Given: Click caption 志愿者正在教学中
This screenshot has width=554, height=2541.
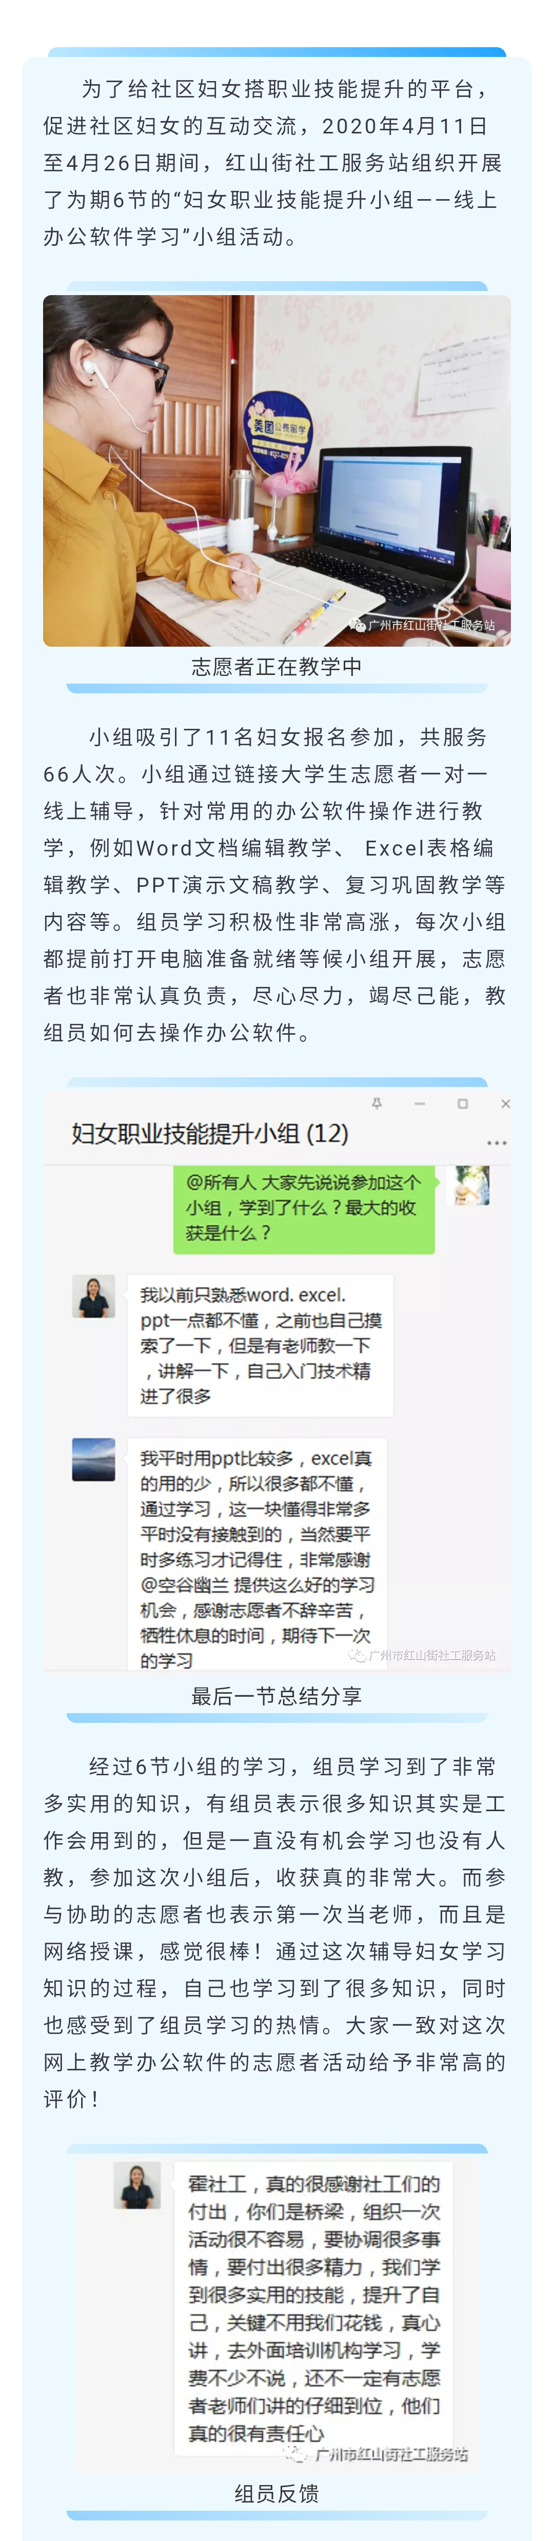Looking at the screenshot, I should coord(277,667).
